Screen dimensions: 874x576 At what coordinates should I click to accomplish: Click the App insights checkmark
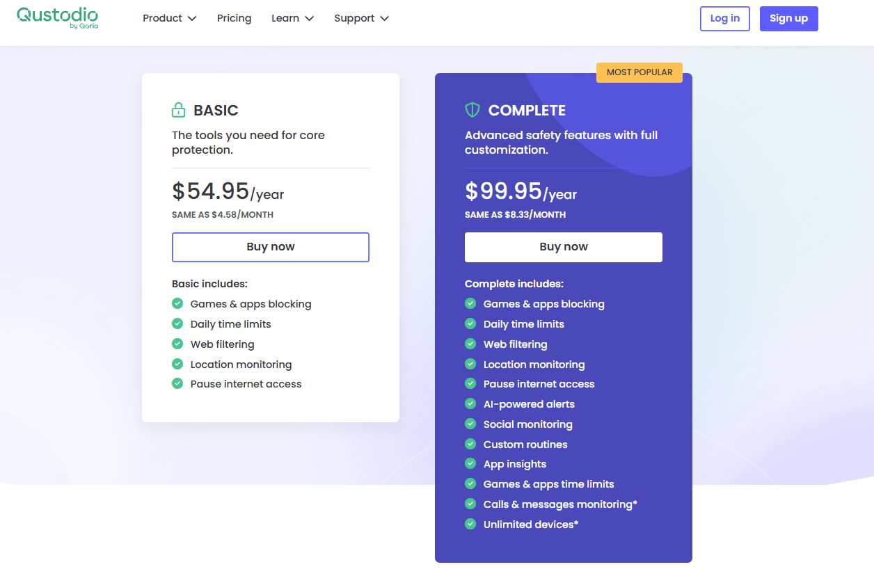[470, 463]
